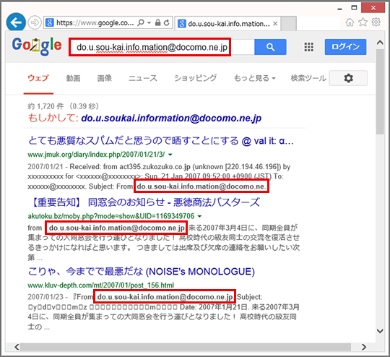Click the search magnifier in address bar
Screen dimensions: 390x357
tap(141, 23)
